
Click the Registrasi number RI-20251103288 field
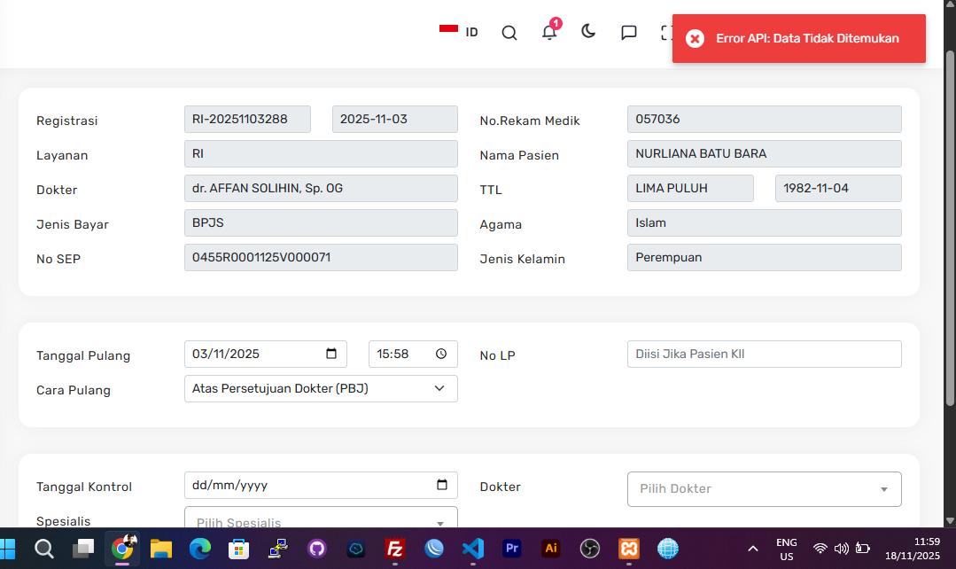pyautogui.click(x=247, y=119)
